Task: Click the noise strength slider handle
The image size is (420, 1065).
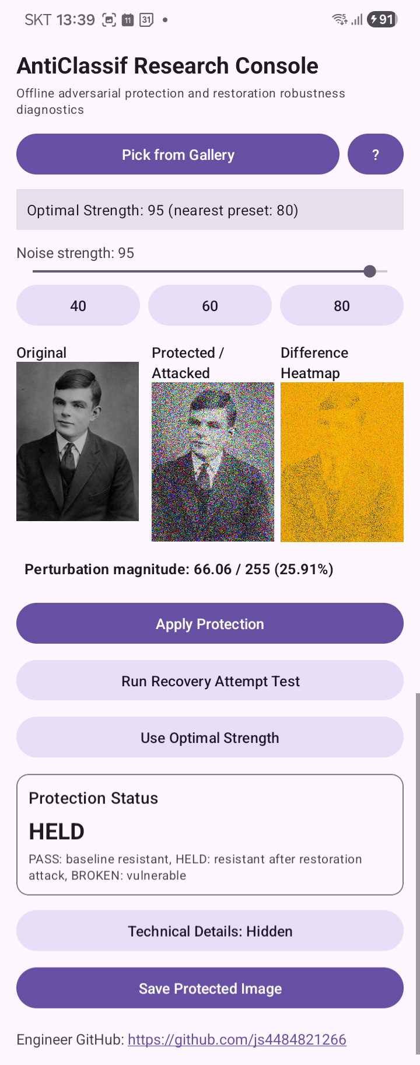Action: click(x=370, y=271)
